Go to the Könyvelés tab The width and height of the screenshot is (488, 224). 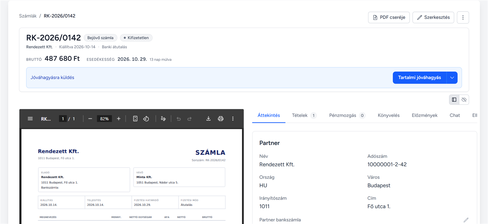tap(389, 115)
